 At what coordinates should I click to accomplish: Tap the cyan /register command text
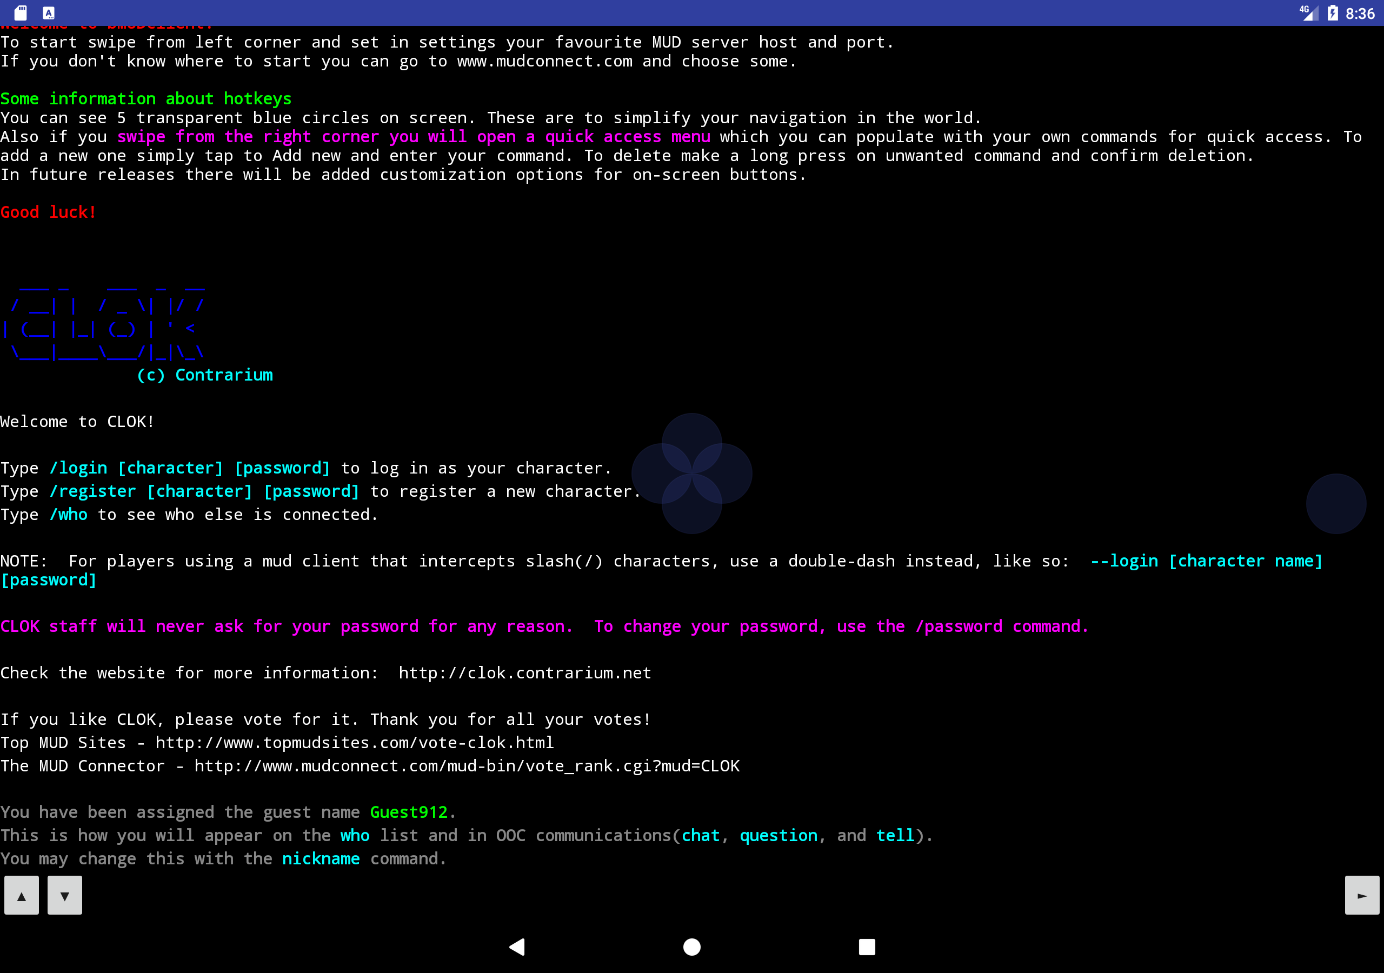click(x=204, y=492)
